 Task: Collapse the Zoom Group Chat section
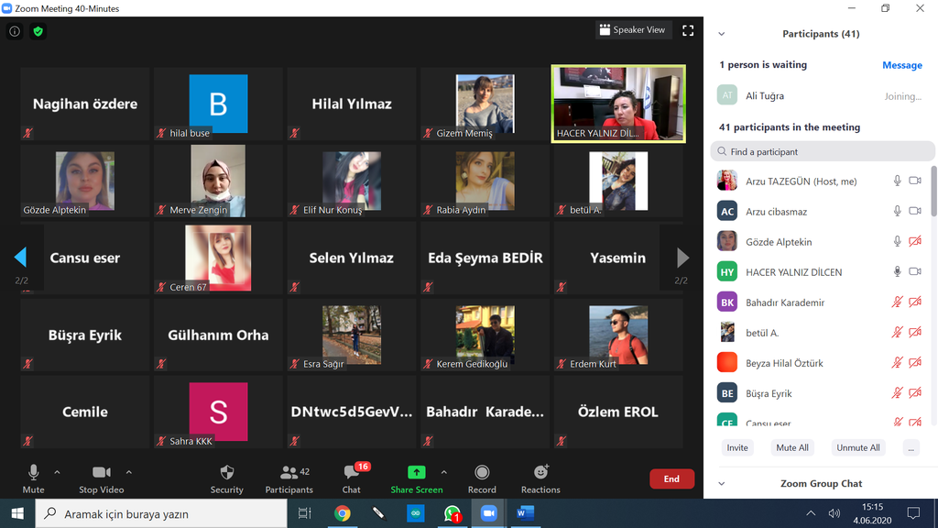721,484
